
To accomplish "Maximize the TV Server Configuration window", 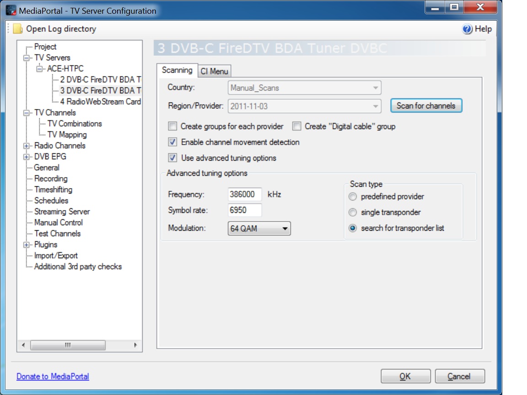I will point(454,7).
